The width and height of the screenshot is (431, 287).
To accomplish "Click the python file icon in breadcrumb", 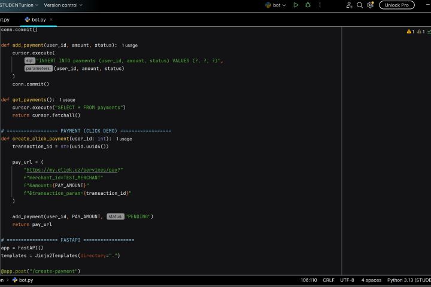I will point(15,280).
